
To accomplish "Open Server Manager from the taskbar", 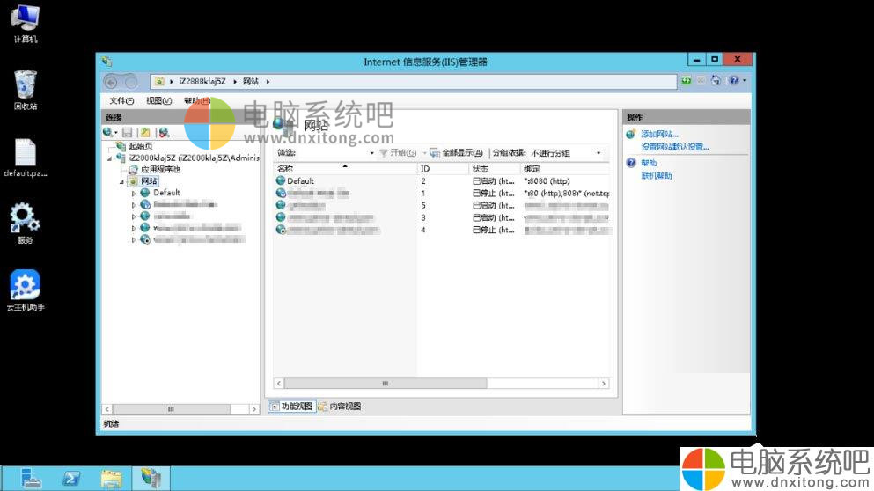I will coord(31,478).
